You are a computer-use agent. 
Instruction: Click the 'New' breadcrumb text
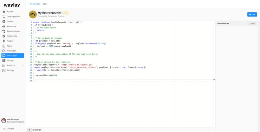point(45,4)
